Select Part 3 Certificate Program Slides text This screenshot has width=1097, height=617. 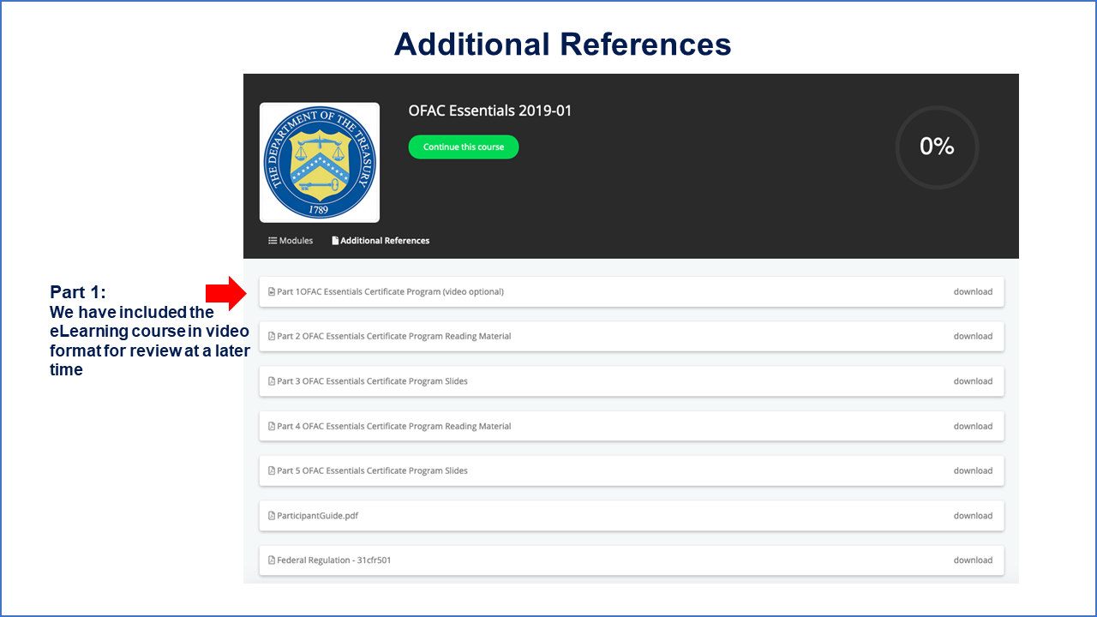(x=373, y=381)
